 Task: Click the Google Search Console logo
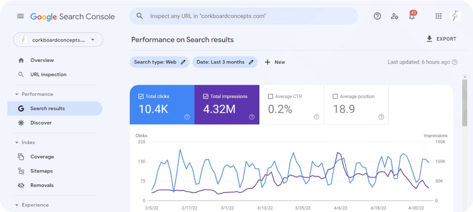click(x=73, y=16)
